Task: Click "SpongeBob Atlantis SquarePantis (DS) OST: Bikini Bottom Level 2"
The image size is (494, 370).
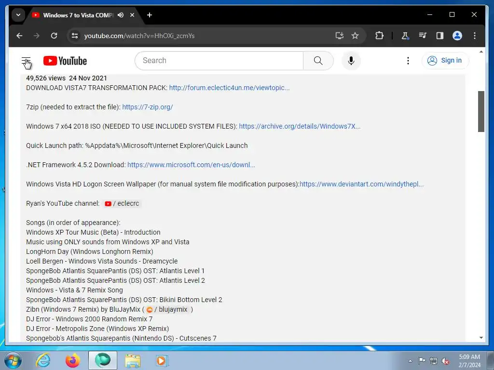Action: [x=124, y=300]
